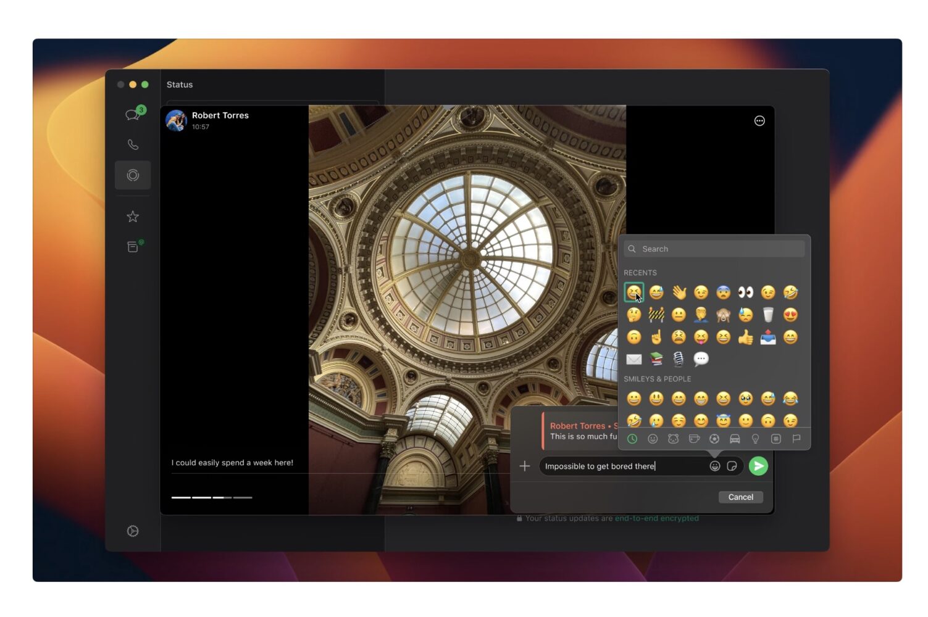Open the sticker picker in reply box
This screenshot has width=928, height=617.
click(x=732, y=466)
